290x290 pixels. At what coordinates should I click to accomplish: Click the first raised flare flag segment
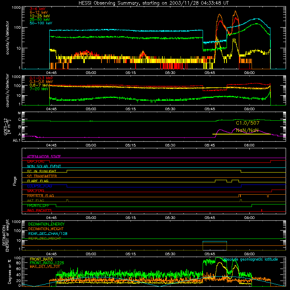[221, 180]
